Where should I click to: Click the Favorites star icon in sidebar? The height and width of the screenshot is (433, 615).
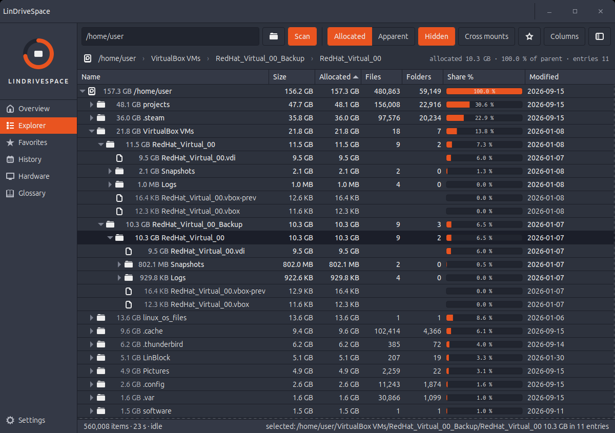pos(10,142)
